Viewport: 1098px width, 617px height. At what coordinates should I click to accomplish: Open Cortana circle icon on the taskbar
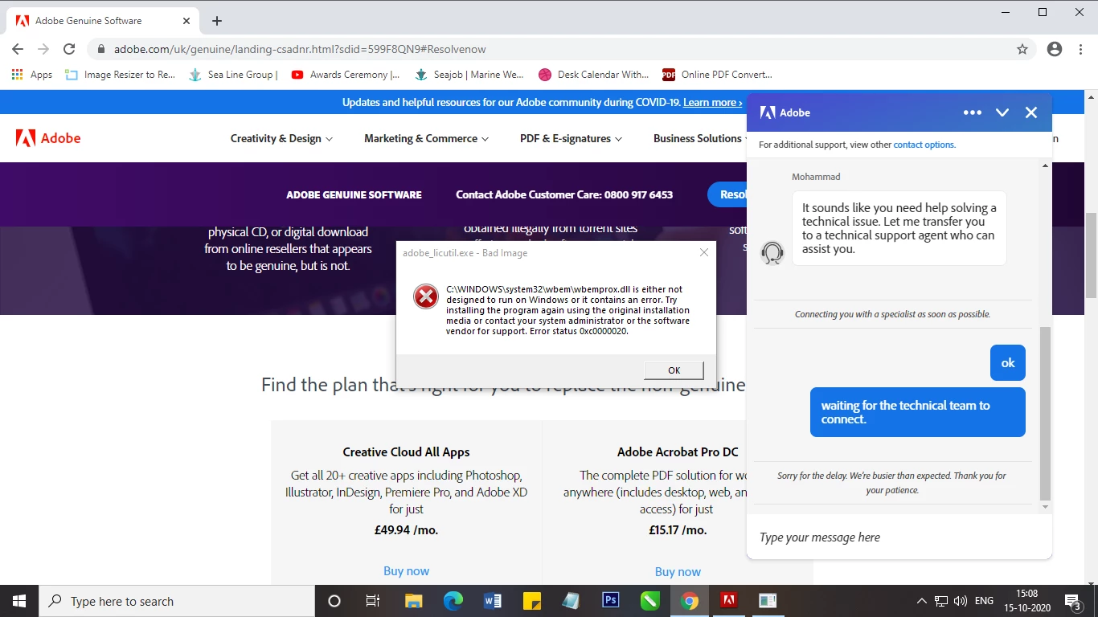coord(334,601)
